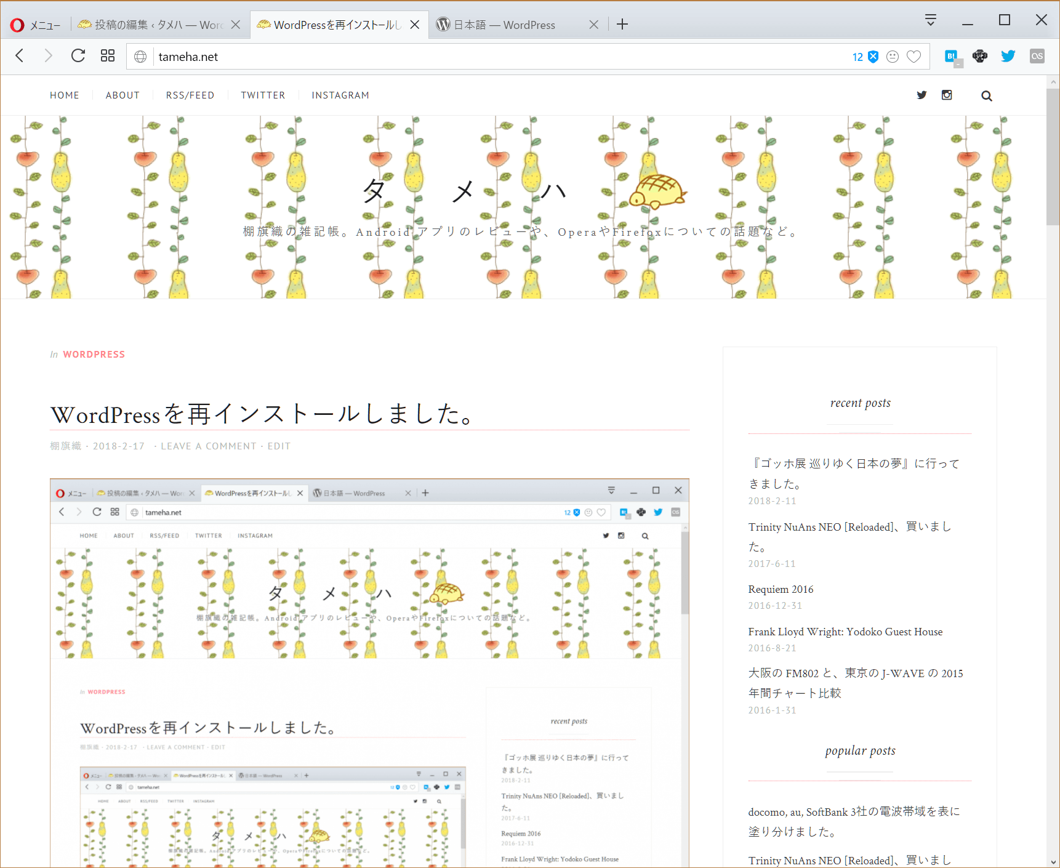Screen dimensions: 1060x868
Task: Open Speed Dial grid icon
Action: (108, 56)
